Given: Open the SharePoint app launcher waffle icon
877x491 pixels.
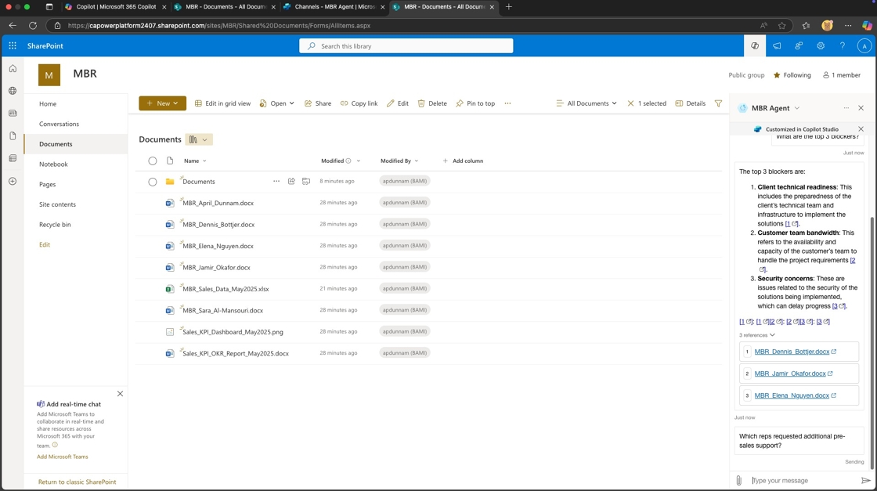Looking at the screenshot, I should pyautogui.click(x=13, y=46).
